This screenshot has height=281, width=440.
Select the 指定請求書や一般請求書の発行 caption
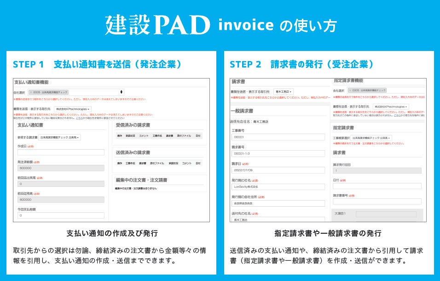coord(328,233)
